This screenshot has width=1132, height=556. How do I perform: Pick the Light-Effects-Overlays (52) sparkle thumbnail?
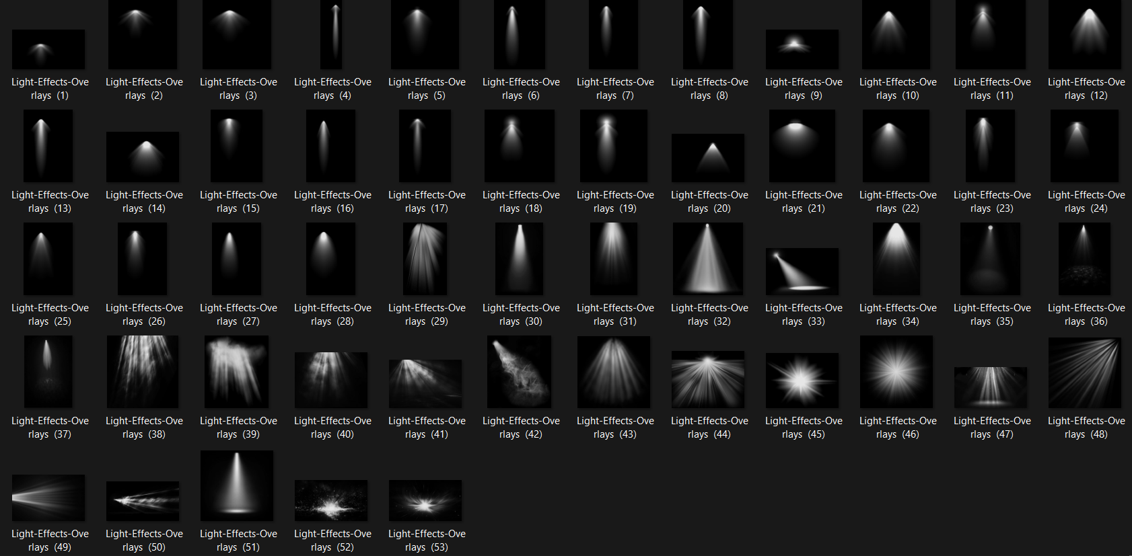point(331,500)
